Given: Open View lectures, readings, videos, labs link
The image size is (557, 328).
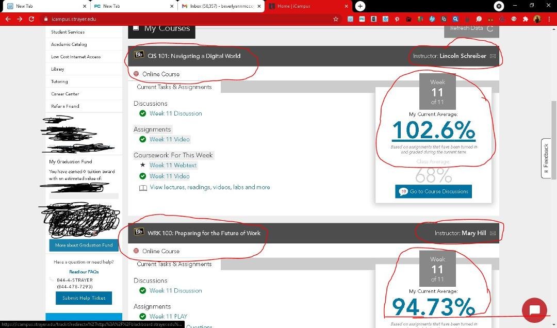Looking at the screenshot, I should tap(209, 187).
